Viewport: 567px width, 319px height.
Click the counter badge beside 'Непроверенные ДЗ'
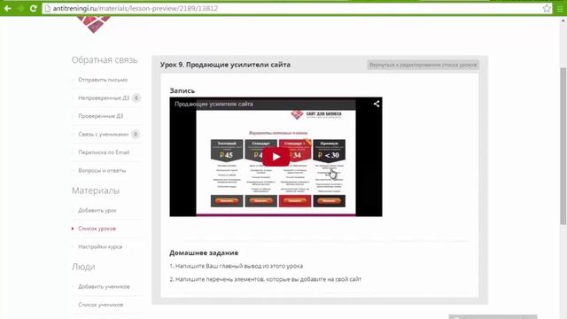click(x=136, y=97)
